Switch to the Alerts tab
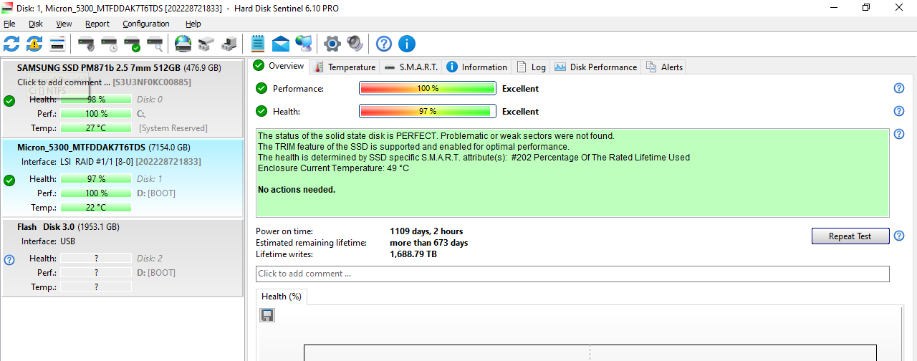This screenshot has height=361, width=917. 664,67
